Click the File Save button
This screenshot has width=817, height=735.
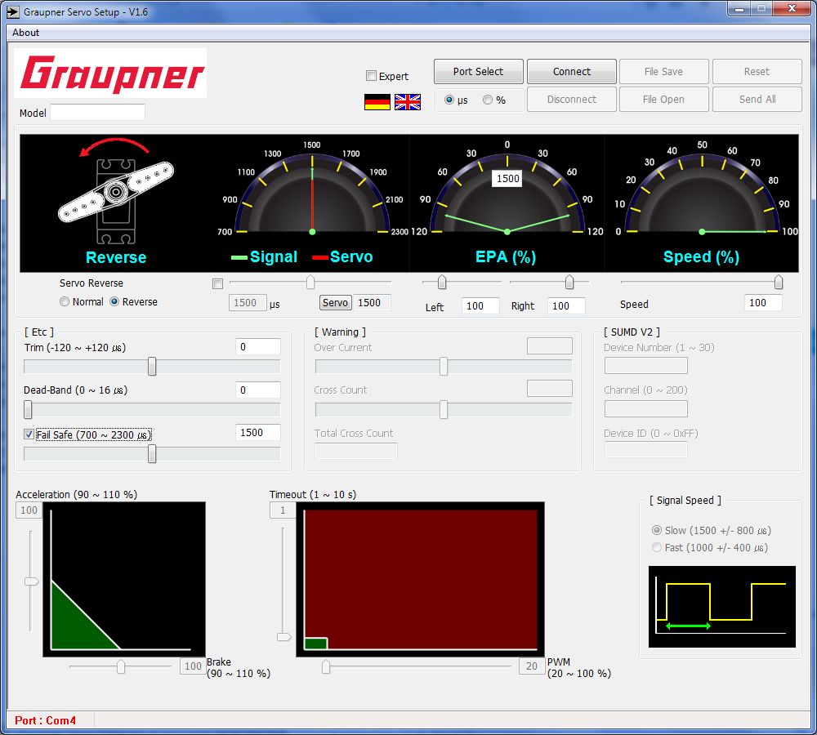(x=663, y=71)
